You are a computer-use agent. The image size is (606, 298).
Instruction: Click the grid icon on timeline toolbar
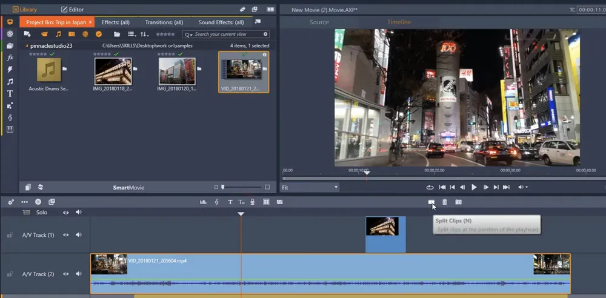coord(266,202)
